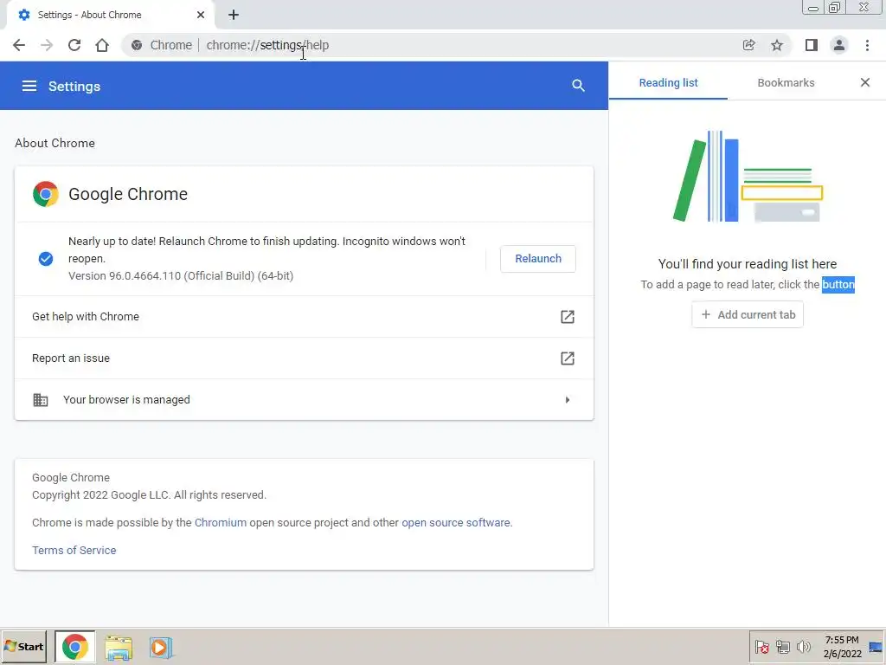Open the Chromium link
Image resolution: width=886 pixels, height=665 pixels.
tap(221, 522)
